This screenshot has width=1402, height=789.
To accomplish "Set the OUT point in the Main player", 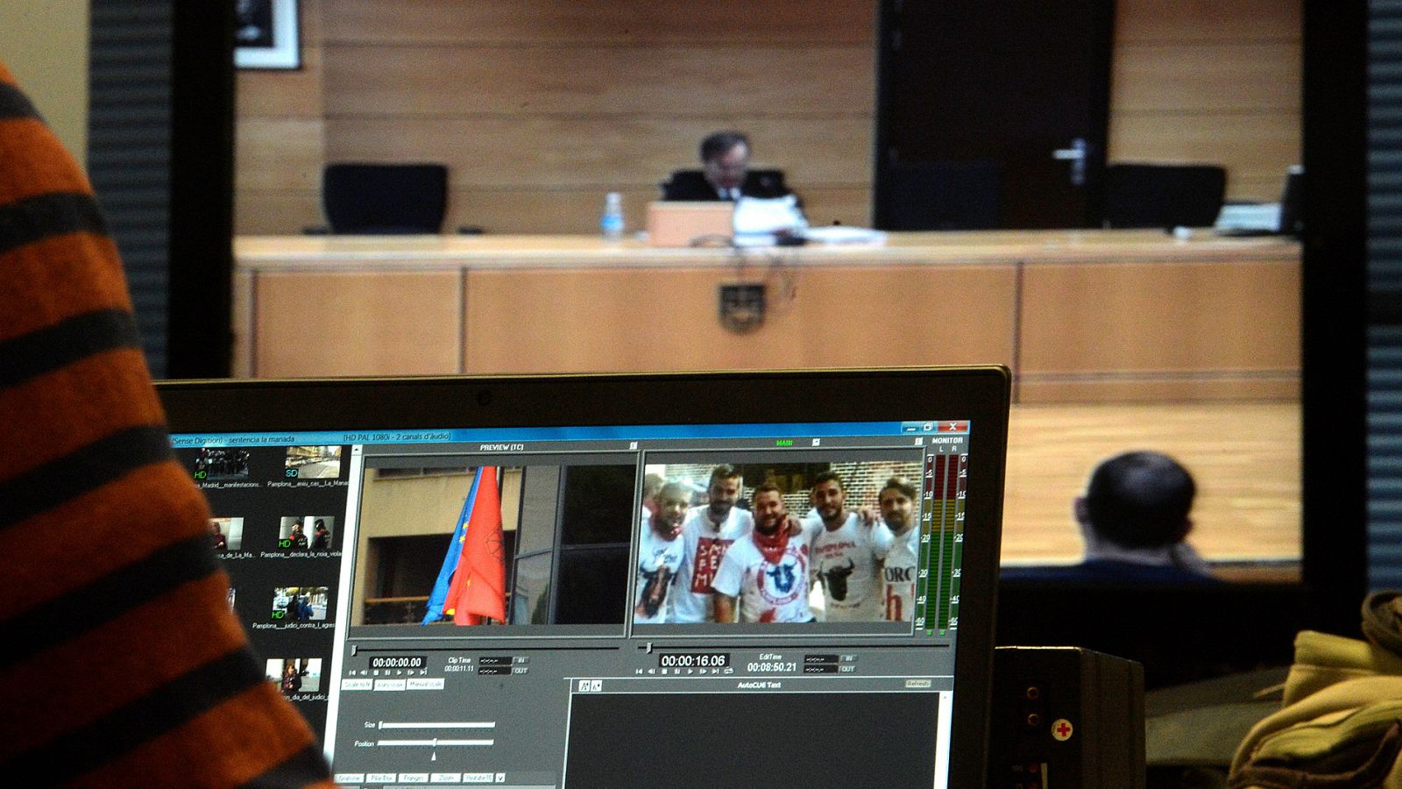I will (x=846, y=669).
